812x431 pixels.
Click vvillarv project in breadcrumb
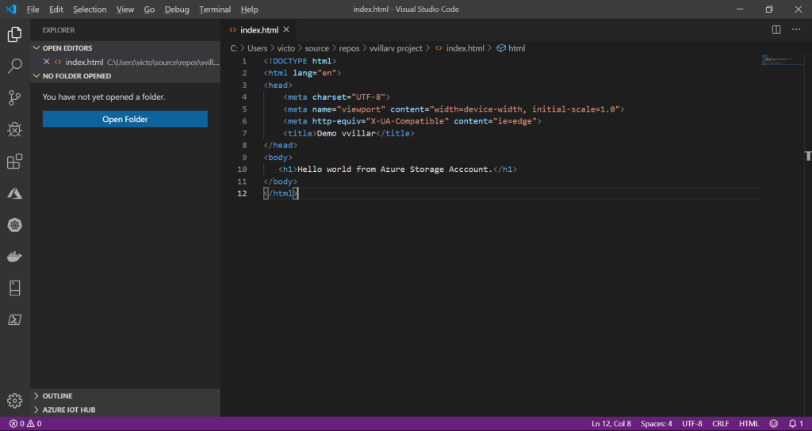(396, 48)
